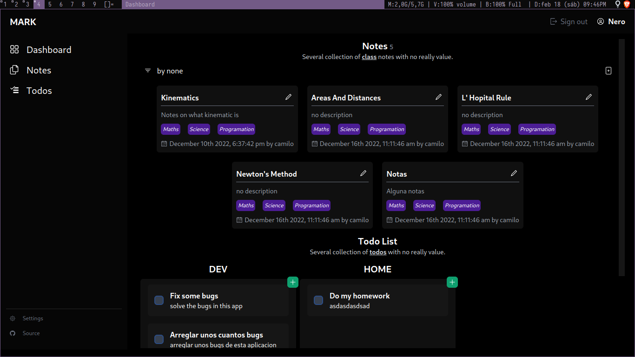Click Maths tag on Kinematics card

click(x=171, y=129)
